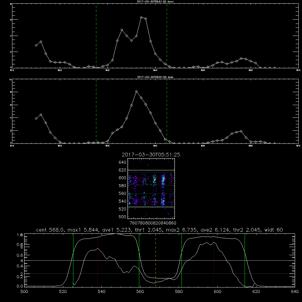302x302 pixels.
Task: Select the right red dotted peak line in the bottom plot
Action: pyautogui.click(x=214, y=260)
